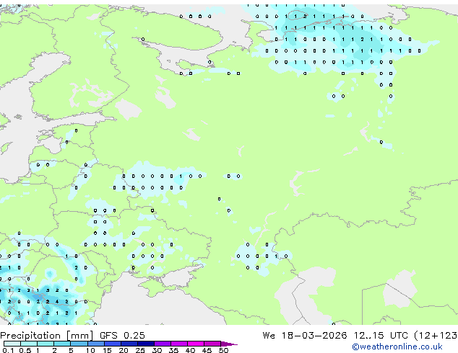The height and width of the screenshot is (353, 458).
Task: Click the 0.1 to 0.5 mm legend swatch
Action: (x=12, y=344)
